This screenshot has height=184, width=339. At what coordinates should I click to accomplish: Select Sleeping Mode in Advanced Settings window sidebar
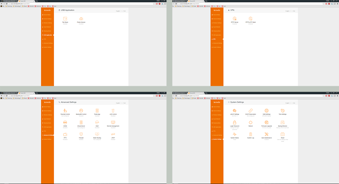pyautogui.click(x=47, y=123)
